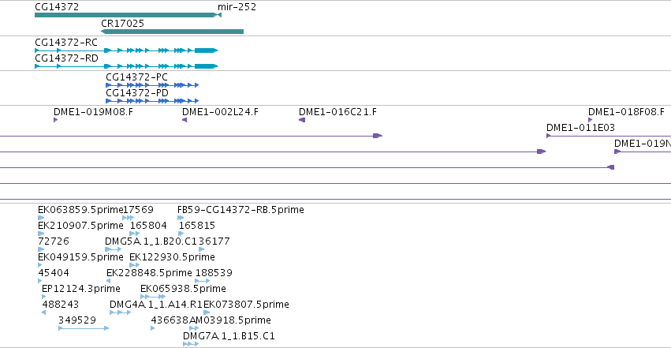Select the CG14372 gene bar
This screenshot has height=348, width=671.
pos(126,15)
